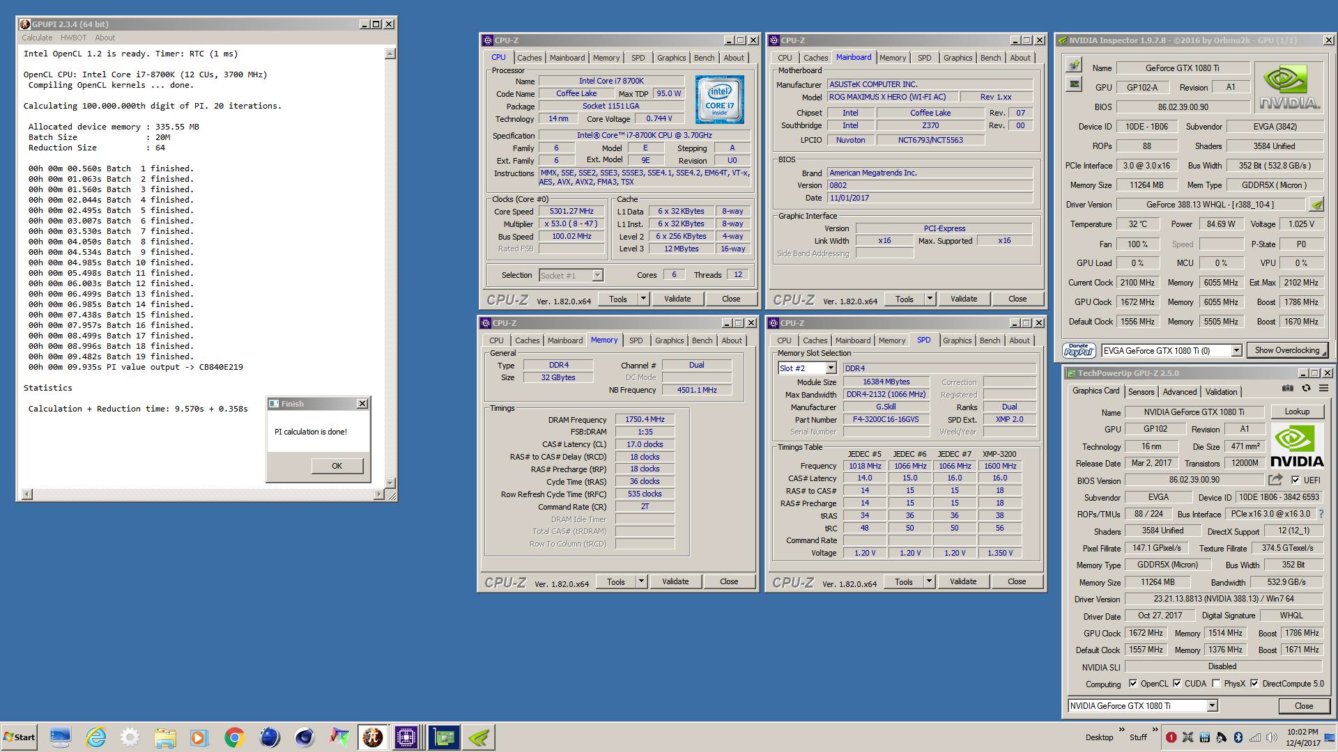This screenshot has width=1338, height=752.
Task: Click the upload-monitoring icon in NVIDIA Inspector
Action: click(1074, 65)
